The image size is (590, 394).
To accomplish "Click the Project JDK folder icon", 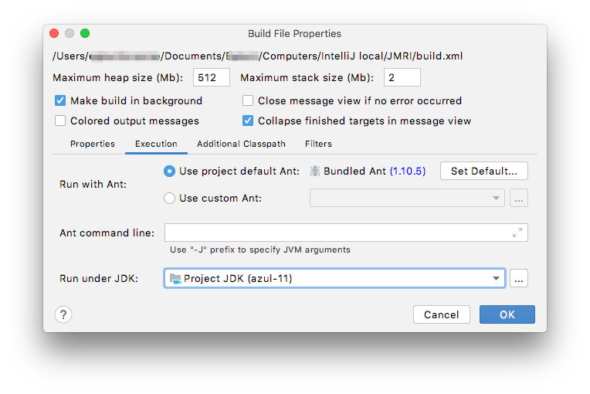I will tap(175, 278).
